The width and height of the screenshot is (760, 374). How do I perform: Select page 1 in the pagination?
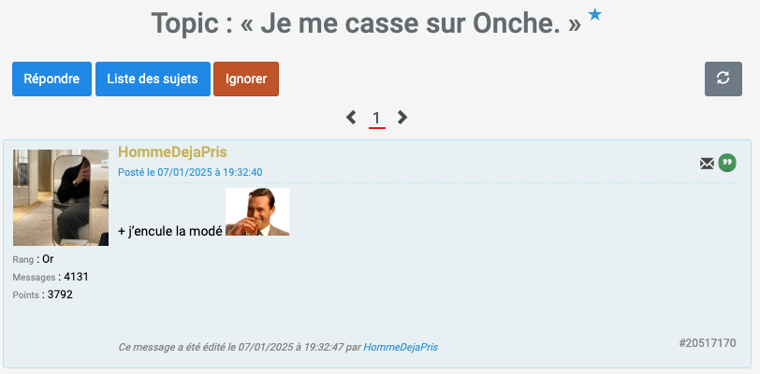tap(376, 118)
